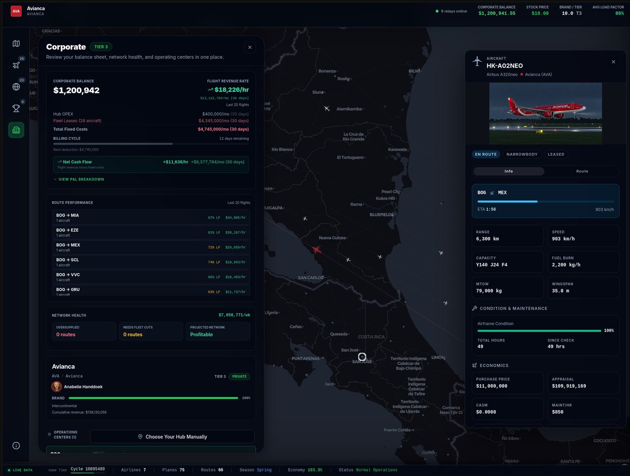The image size is (630, 476).
Task: Click the 9 relays online indicator
Action: (451, 11)
